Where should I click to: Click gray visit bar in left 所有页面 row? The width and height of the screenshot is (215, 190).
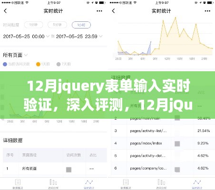(x=68, y=170)
